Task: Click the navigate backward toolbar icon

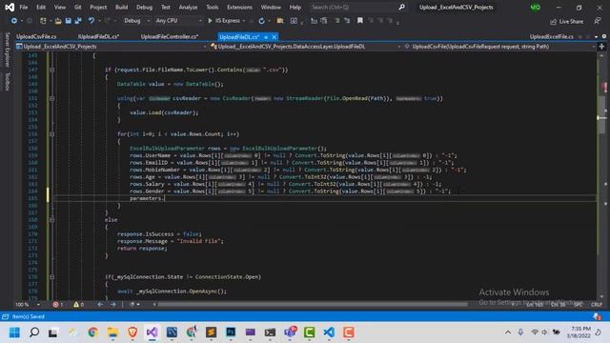Action: tap(14, 21)
